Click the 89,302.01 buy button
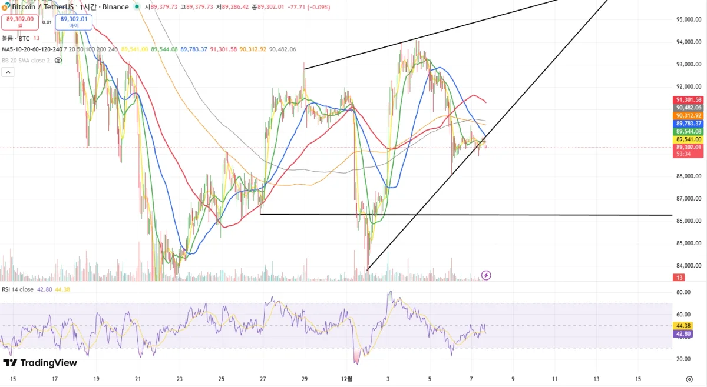This screenshot has height=387, width=707. [74, 22]
